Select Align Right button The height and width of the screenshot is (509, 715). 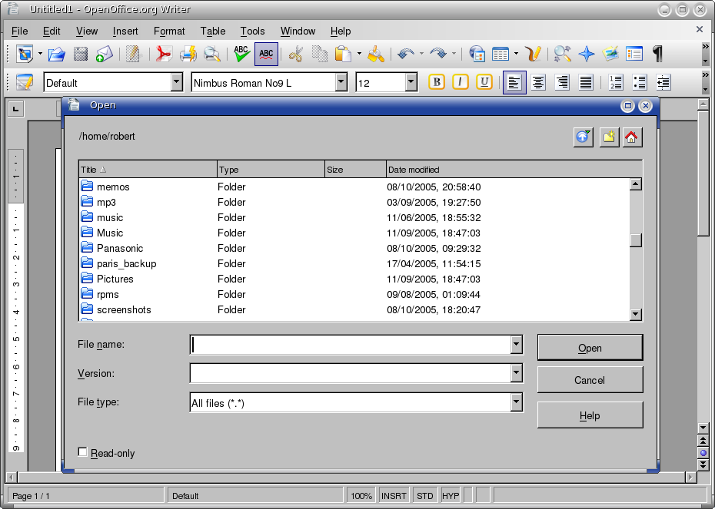[562, 82]
